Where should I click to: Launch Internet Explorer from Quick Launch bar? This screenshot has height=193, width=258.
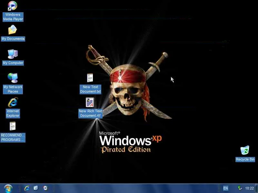(27, 188)
